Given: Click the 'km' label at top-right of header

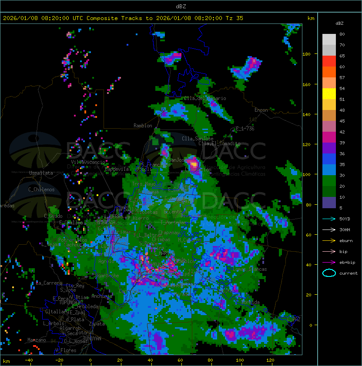Looking at the screenshot, I should 311,18.
